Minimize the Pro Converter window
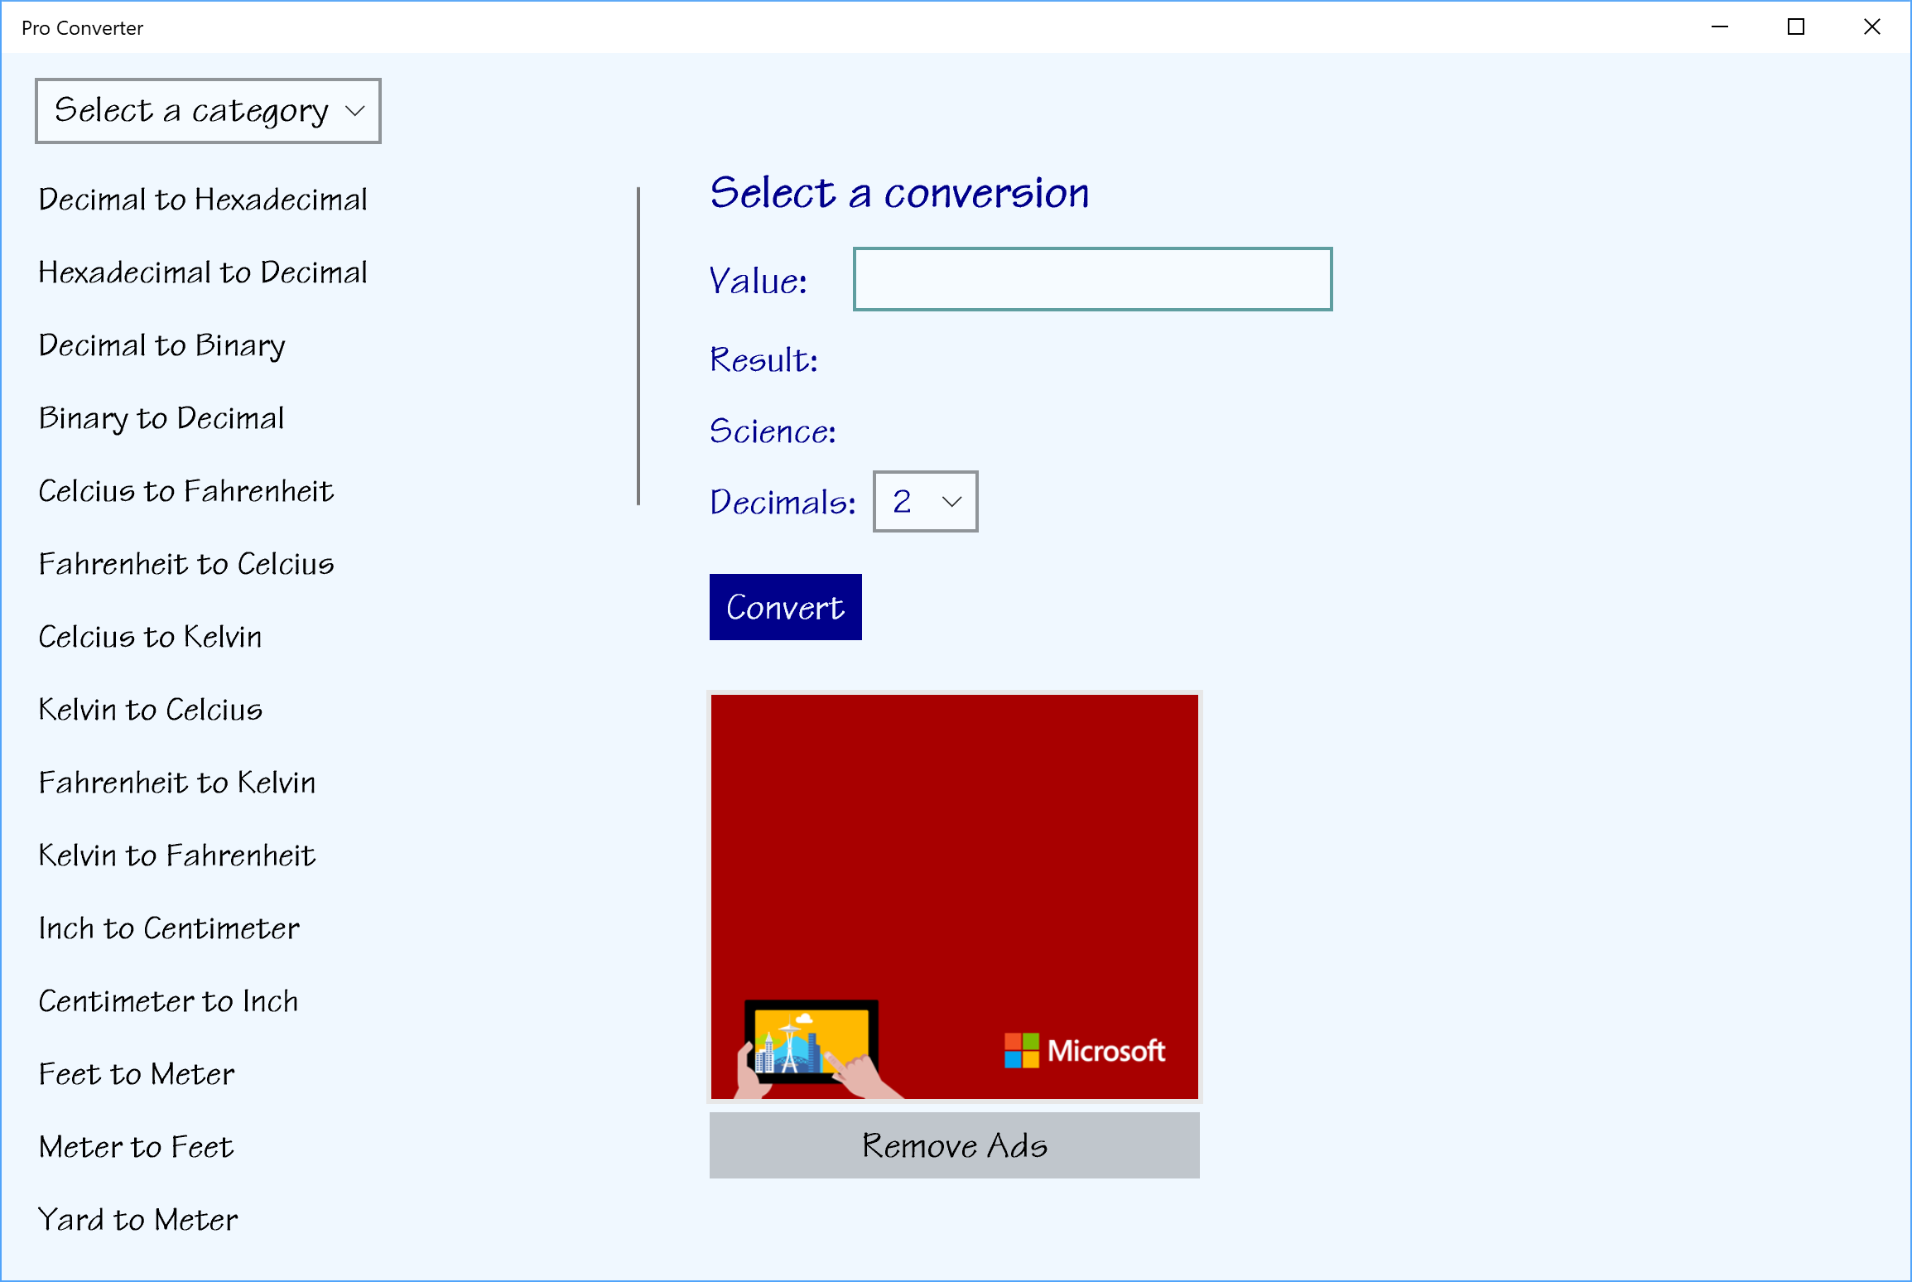1912x1282 pixels. pyautogui.click(x=1720, y=27)
